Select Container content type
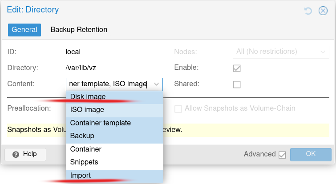 86,149
